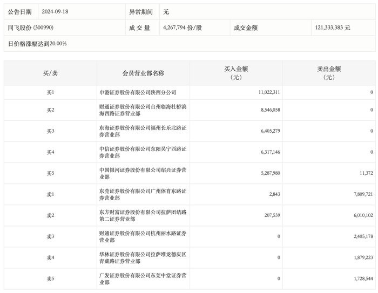Select stock name 同飞股份 (300990)
Viewport: 378px width, 293px height.
(x=31, y=28)
